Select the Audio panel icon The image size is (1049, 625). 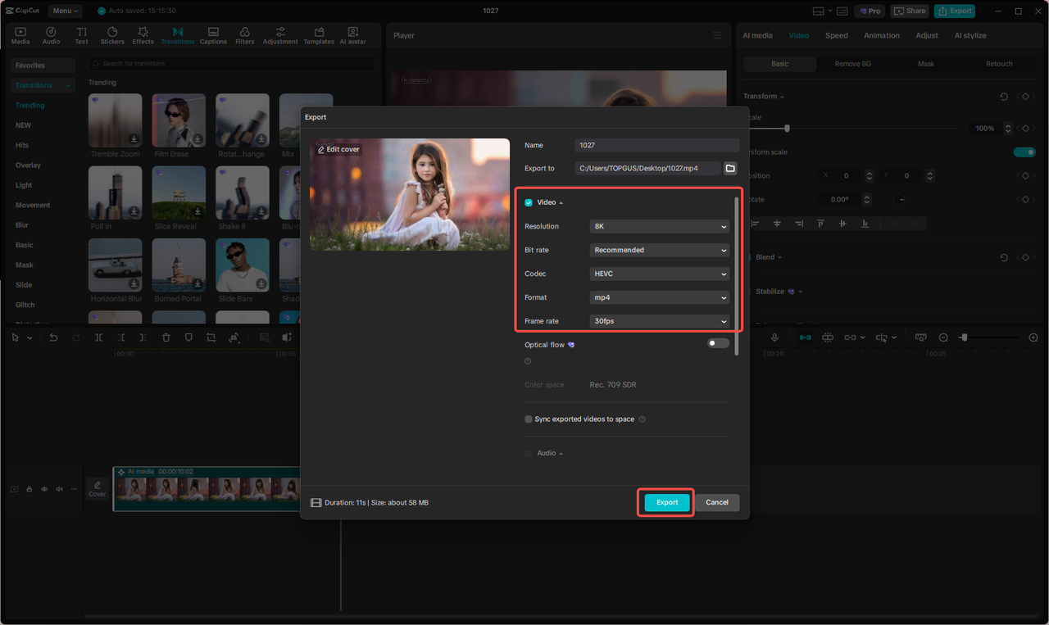[x=50, y=34]
